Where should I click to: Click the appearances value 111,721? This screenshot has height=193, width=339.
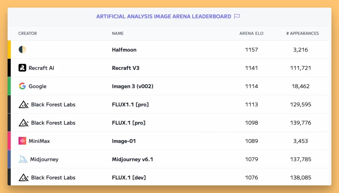tap(300, 68)
